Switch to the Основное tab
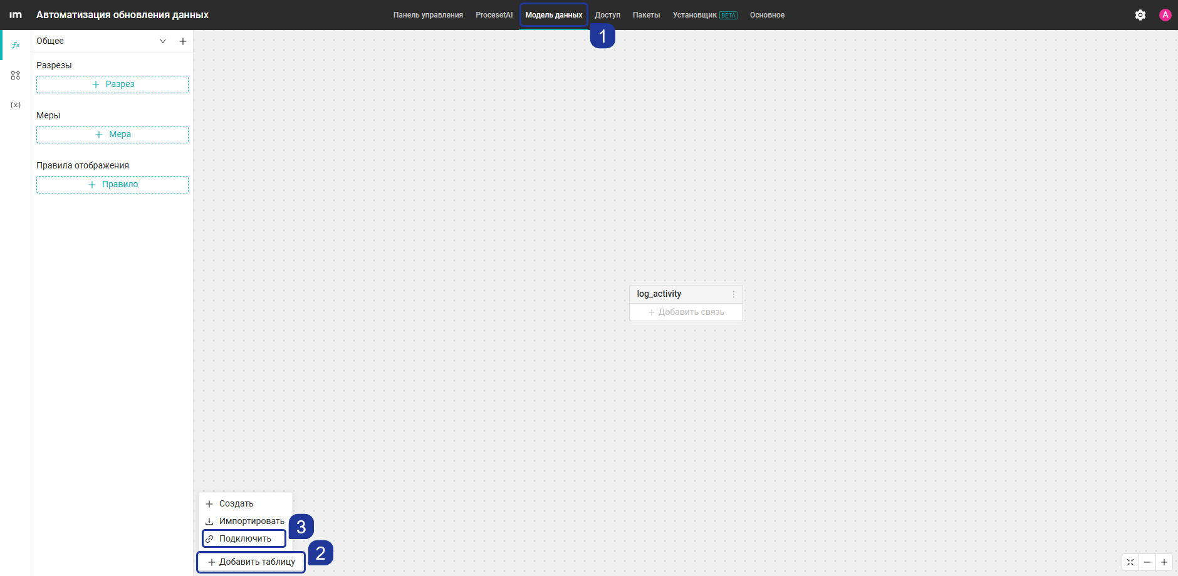 pos(767,15)
